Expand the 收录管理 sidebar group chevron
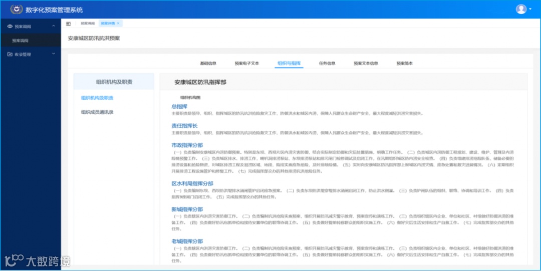Viewport: 541px width, 271px height. (x=54, y=54)
